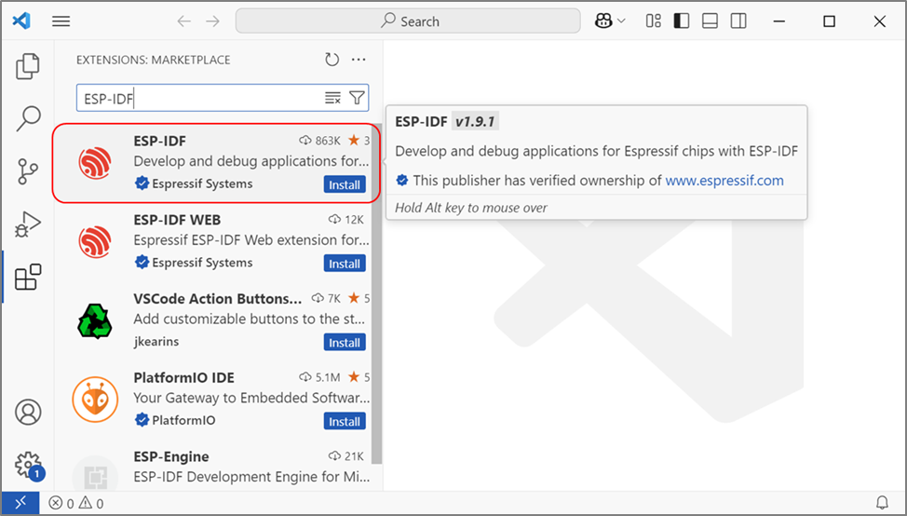Screen dimensions: 907x516
Task: Click the jkearins publisher name
Action: point(156,341)
